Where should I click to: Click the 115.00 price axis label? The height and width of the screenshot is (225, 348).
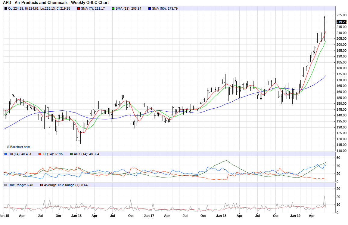(341, 145)
